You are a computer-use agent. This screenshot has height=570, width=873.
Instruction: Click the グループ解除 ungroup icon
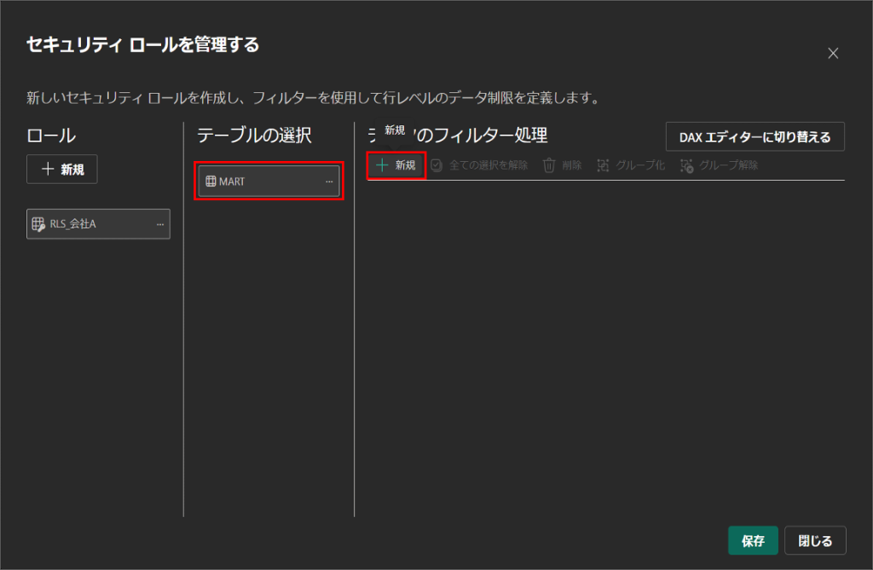coord(687,165)
